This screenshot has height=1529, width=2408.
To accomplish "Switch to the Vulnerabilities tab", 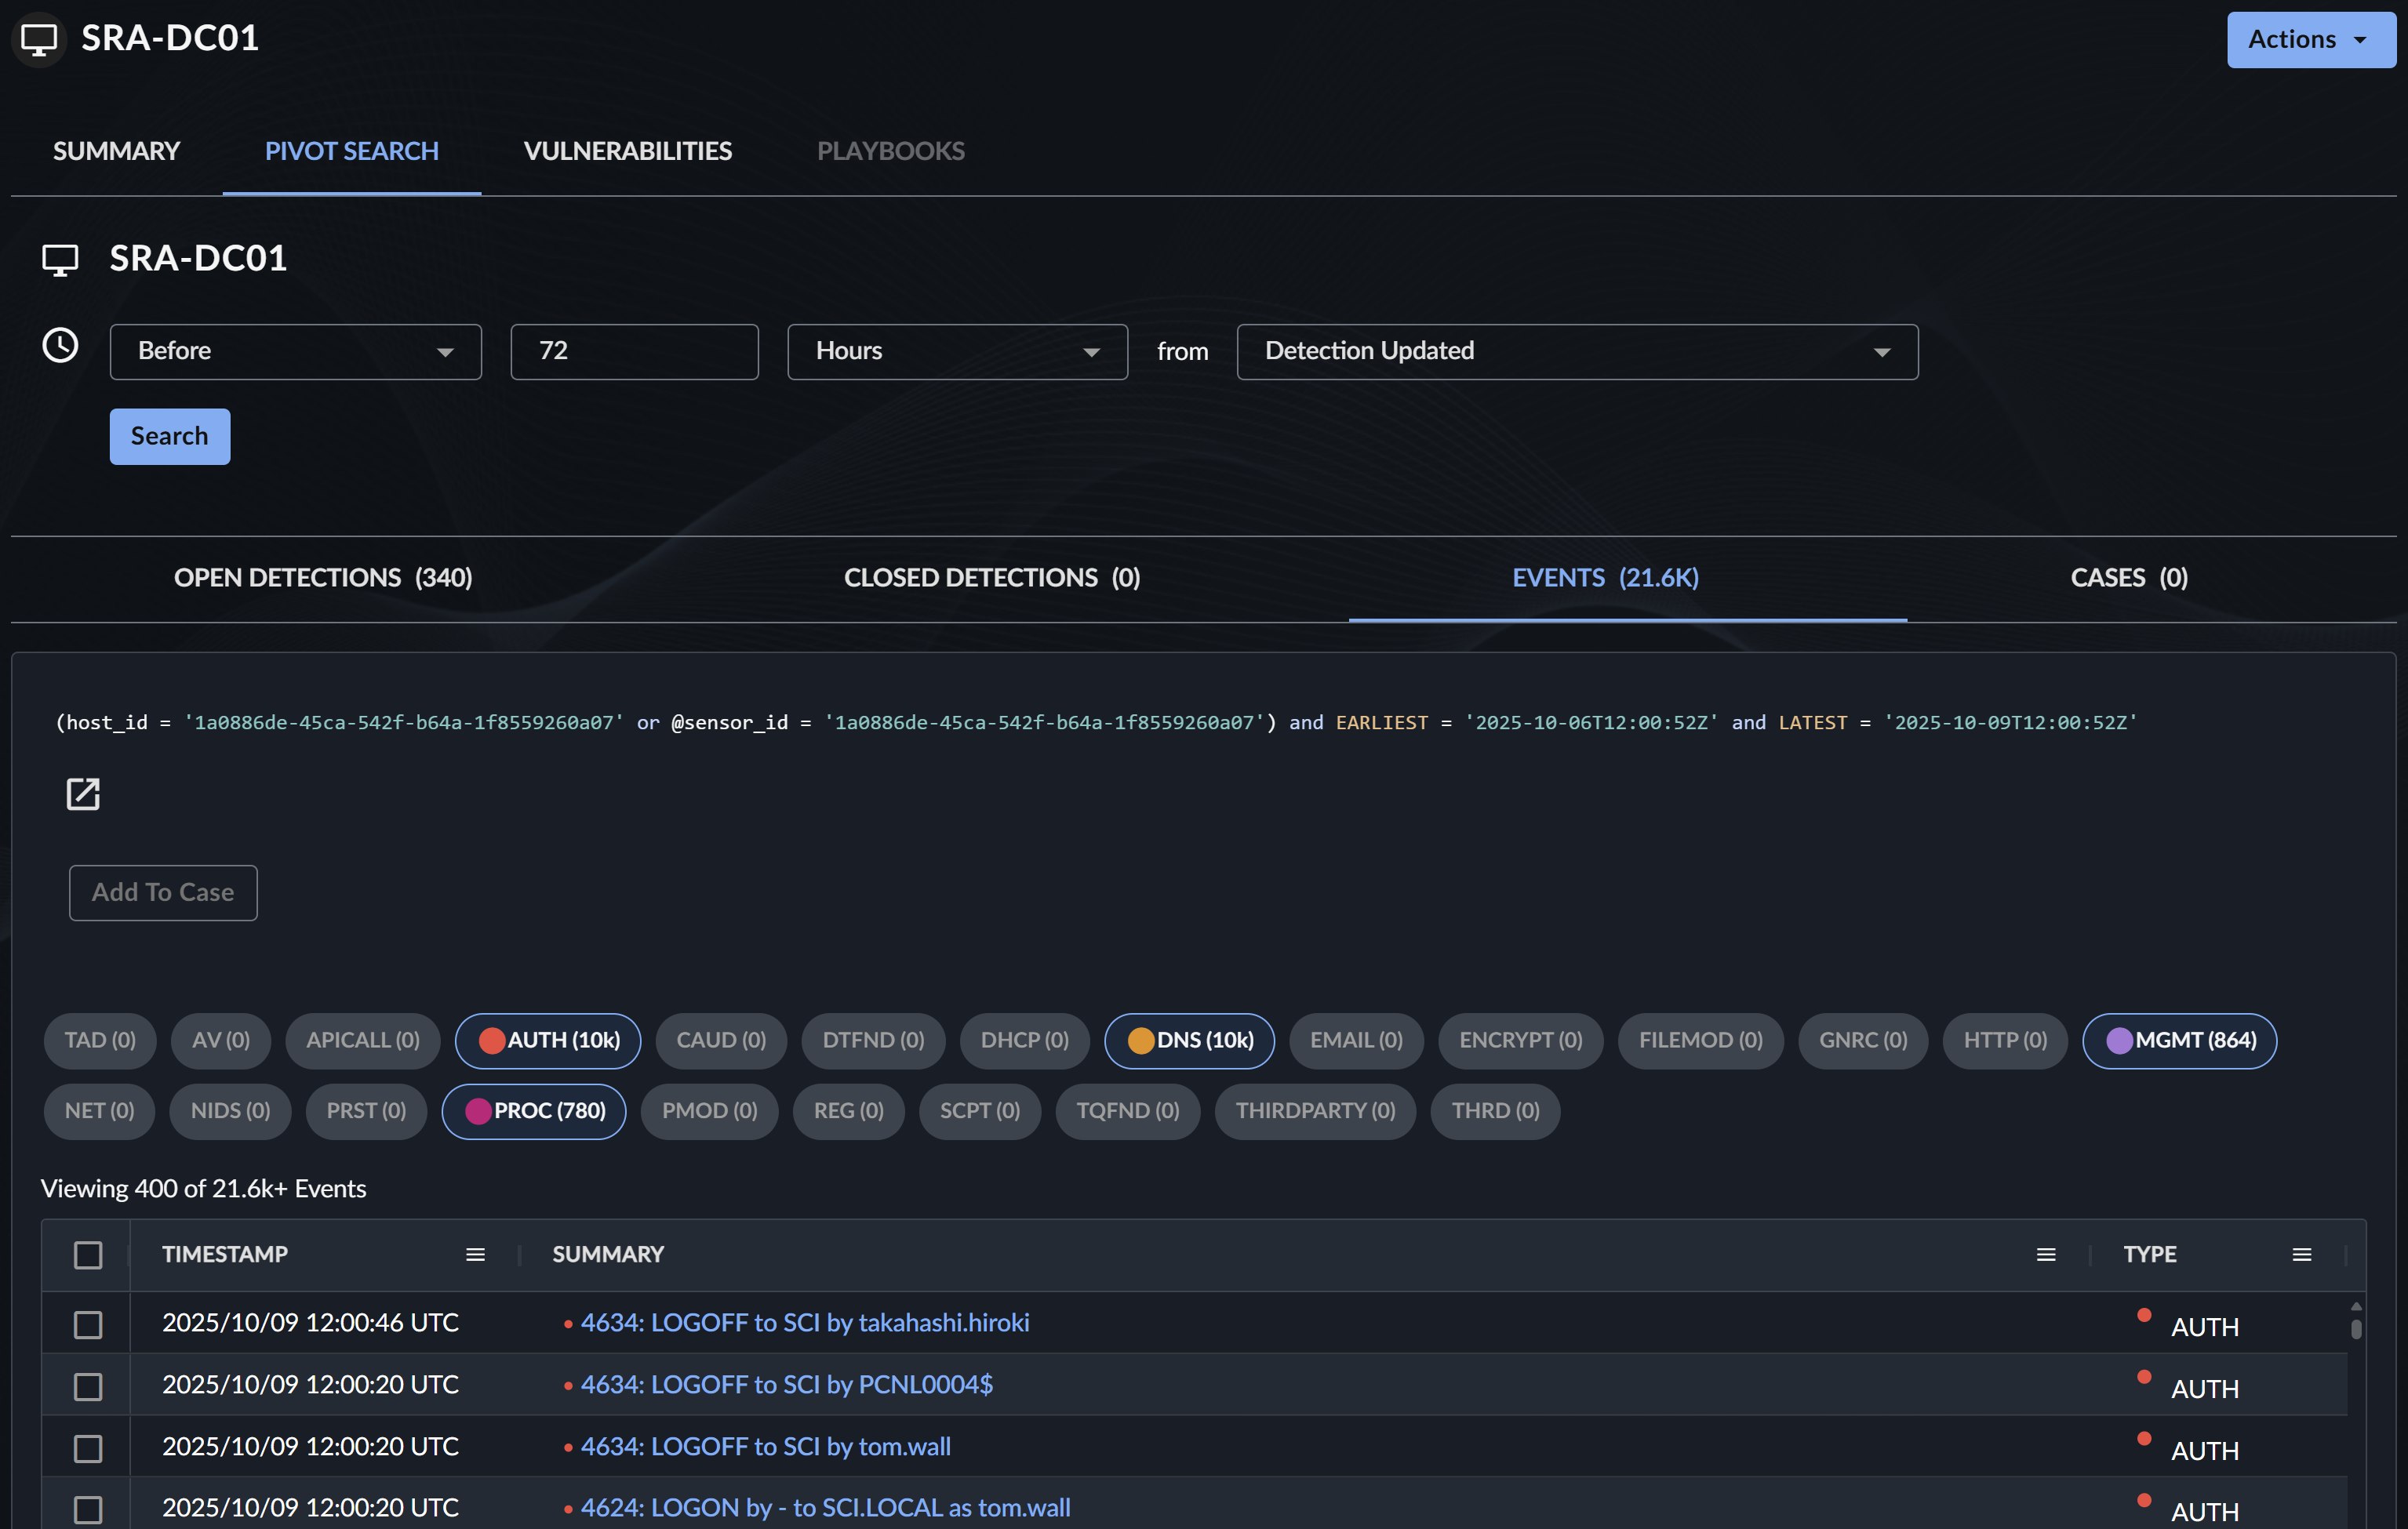I will tap(627, 151).
